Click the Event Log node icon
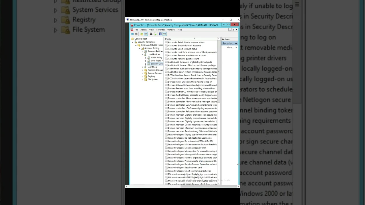Image resolution: width=365 pixels, height=205 pixels. coord(145,67)
